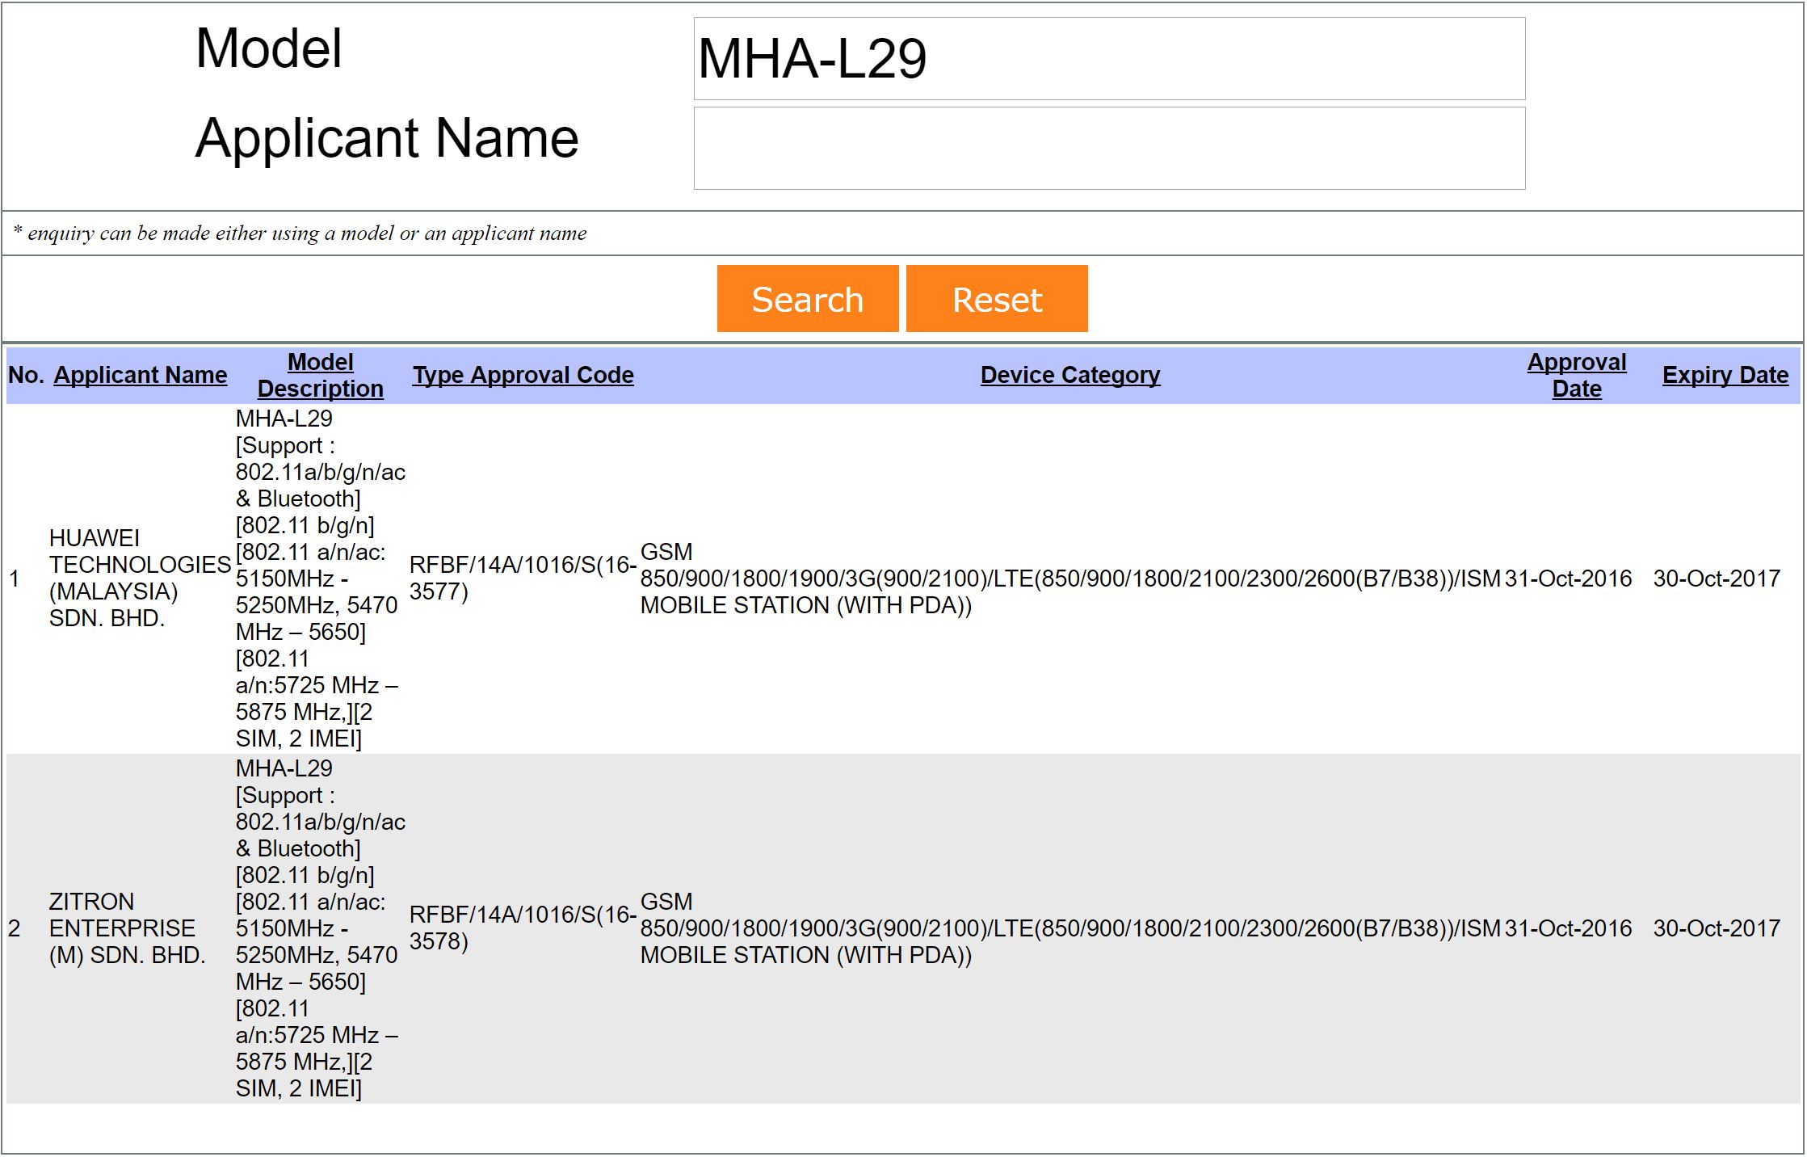Select HUAWEI TECHNOLOGIES (MALAYSIA) SDN. BHD. applicant cell
Screen dimensions: 1807x1157
coord(140,578)
